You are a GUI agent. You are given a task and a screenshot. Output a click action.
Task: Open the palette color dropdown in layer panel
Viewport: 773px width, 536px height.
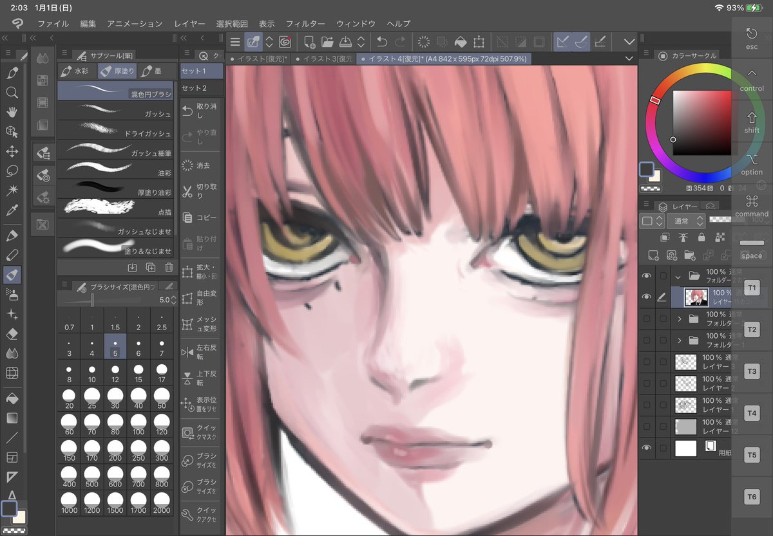pos(651,221)
